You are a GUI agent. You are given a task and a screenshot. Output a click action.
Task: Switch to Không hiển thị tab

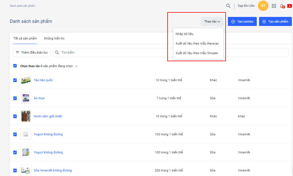54,38
